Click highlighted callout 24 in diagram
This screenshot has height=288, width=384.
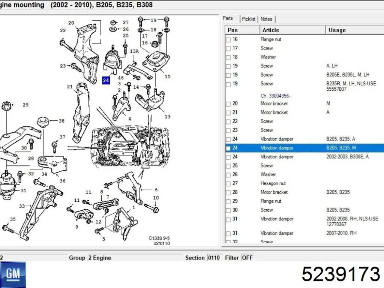[x=106, y=80]
